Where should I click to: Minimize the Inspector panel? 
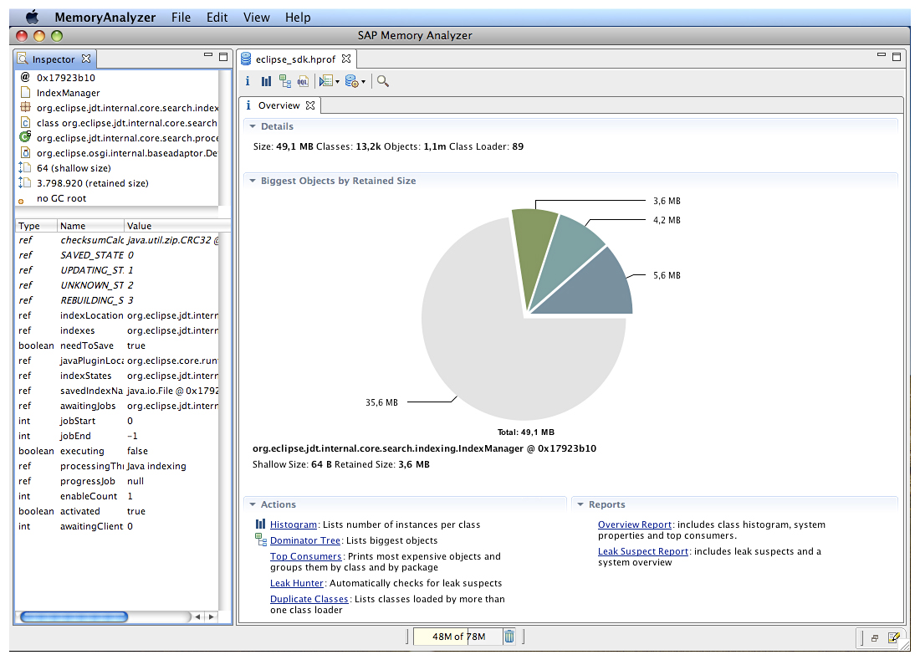pyautogui.click(x=208, y=54)
